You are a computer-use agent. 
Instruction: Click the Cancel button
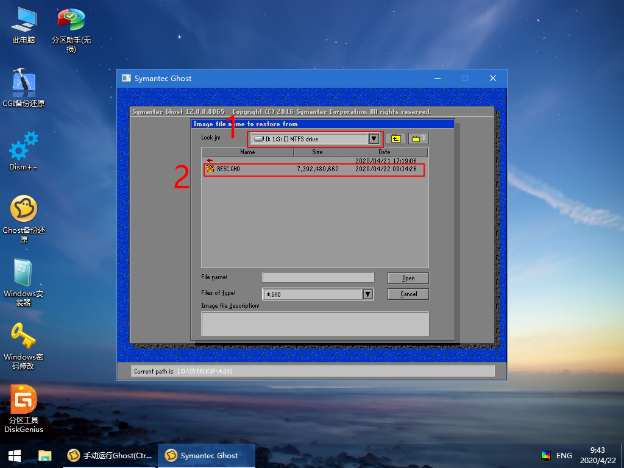click(408, 294)
